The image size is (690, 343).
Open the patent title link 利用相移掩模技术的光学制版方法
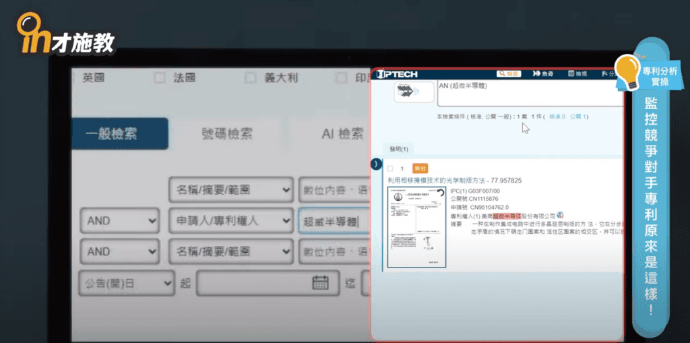pyautogui.click(x=438, y=181)
